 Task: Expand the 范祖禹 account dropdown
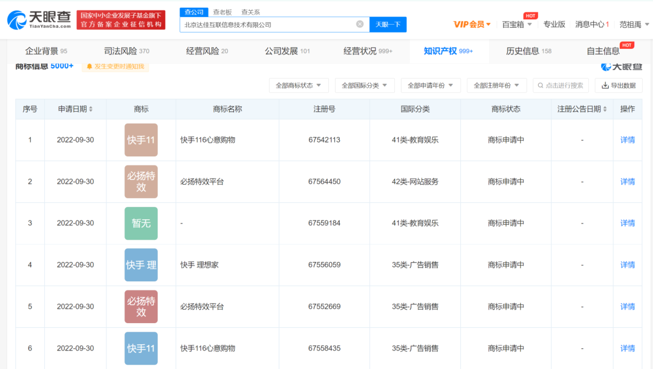[x=632, y=24]
